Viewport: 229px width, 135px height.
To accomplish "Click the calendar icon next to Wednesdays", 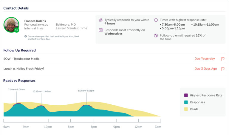I will tap(100, 30).
